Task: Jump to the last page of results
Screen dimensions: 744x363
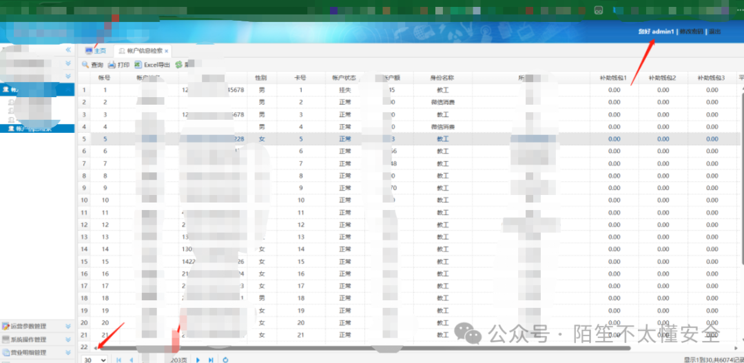Action: point(211,360)
